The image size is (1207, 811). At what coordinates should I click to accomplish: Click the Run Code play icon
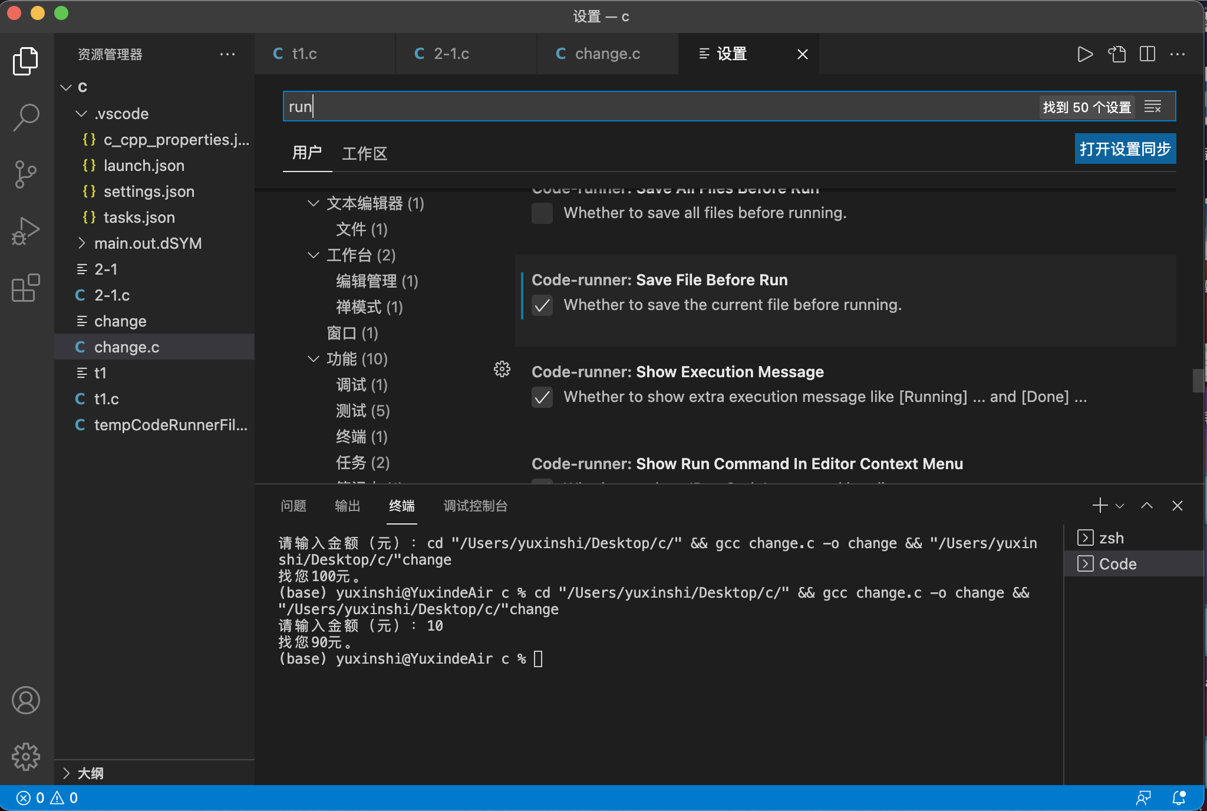1084,54
